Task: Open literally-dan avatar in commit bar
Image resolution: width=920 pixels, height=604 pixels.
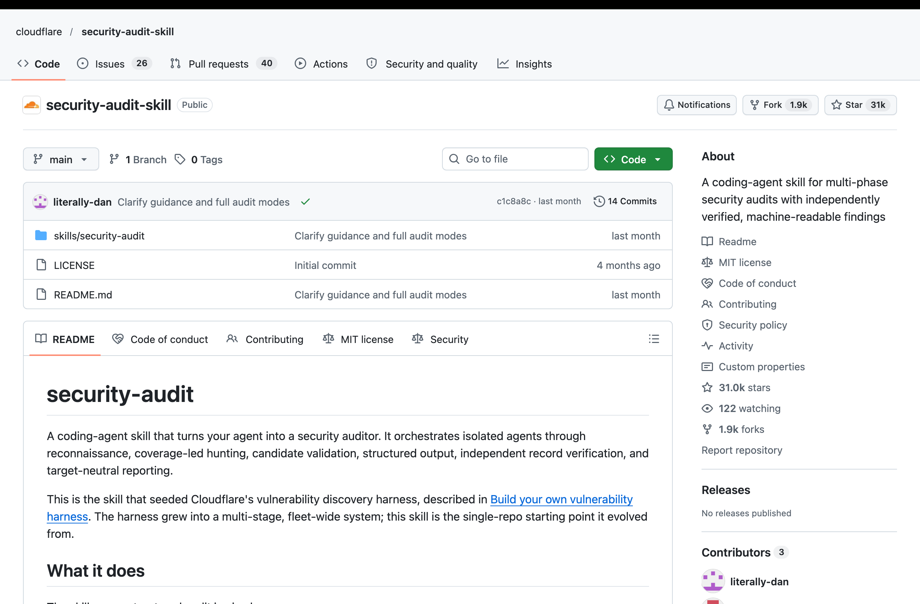Action: [x=40, y=201]
